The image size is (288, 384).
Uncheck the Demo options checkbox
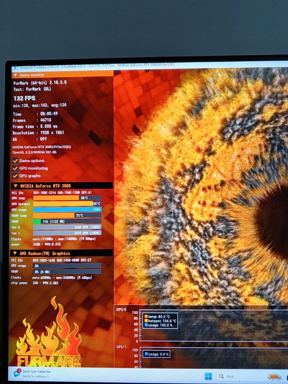[15, 161]
